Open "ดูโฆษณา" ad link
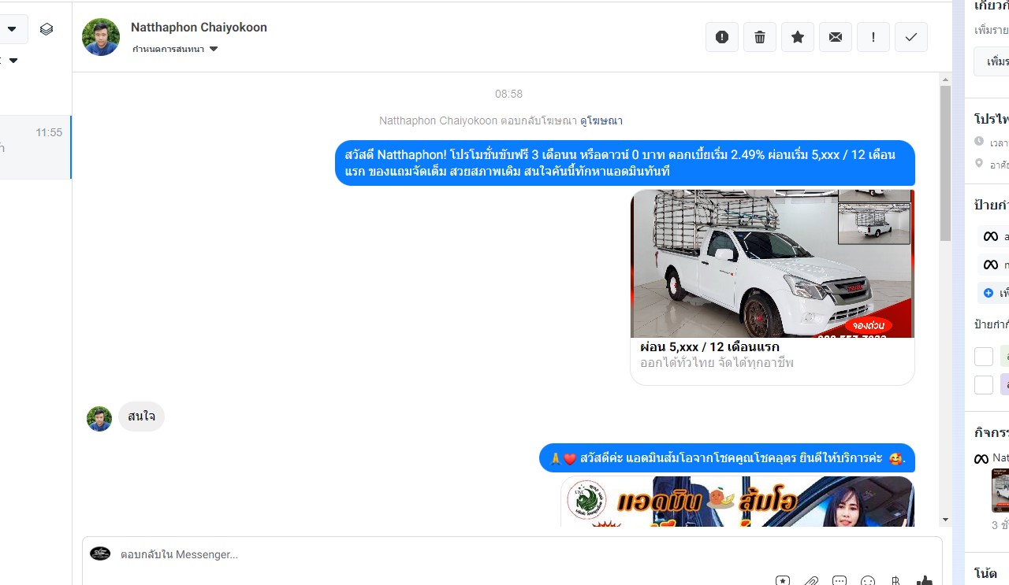 (601, 120)
